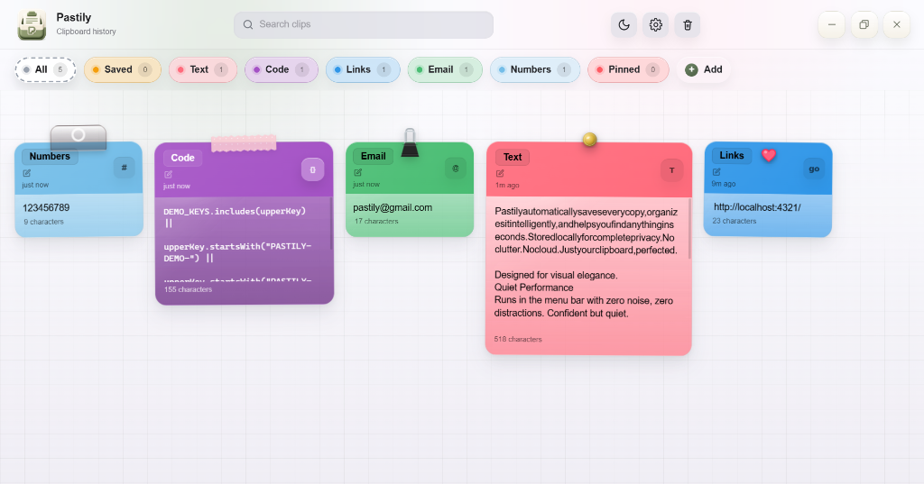
Task: Click the 'Designed for visual elegance.' line
Action: pyautogui.click(x=556, y=275)
